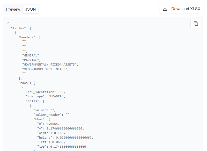Click the "row_identifier" line
The image size is (207, 151).
pyautogui.click(x=46, y=92)
